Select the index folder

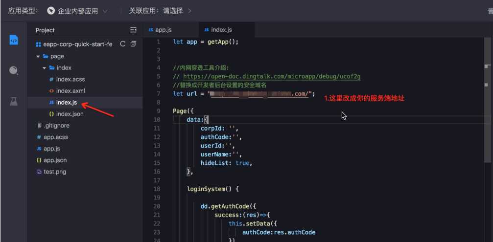coord(64,68)
